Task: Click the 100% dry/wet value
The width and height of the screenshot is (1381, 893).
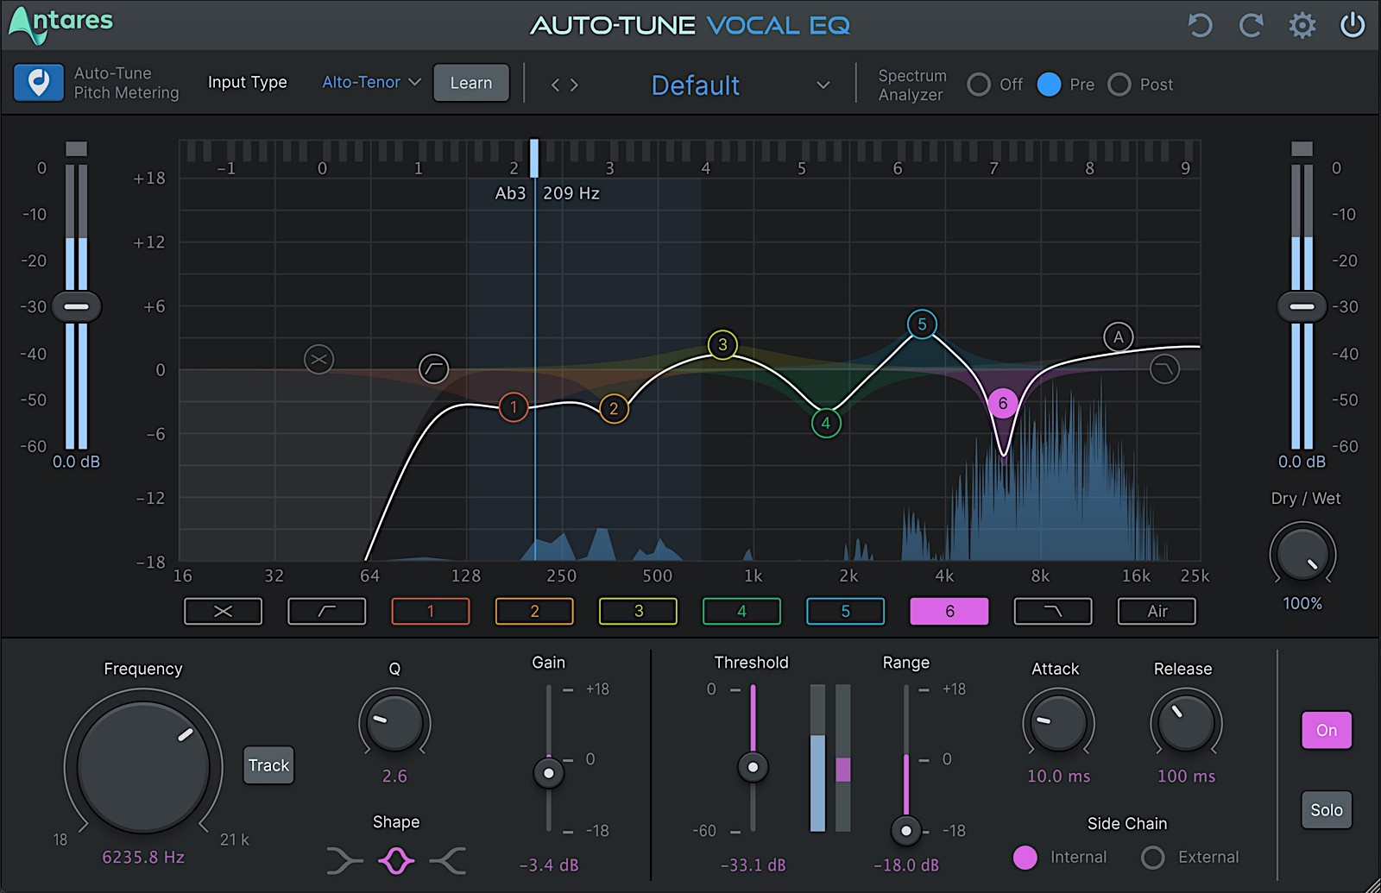Action: (x=1302, y=603)
